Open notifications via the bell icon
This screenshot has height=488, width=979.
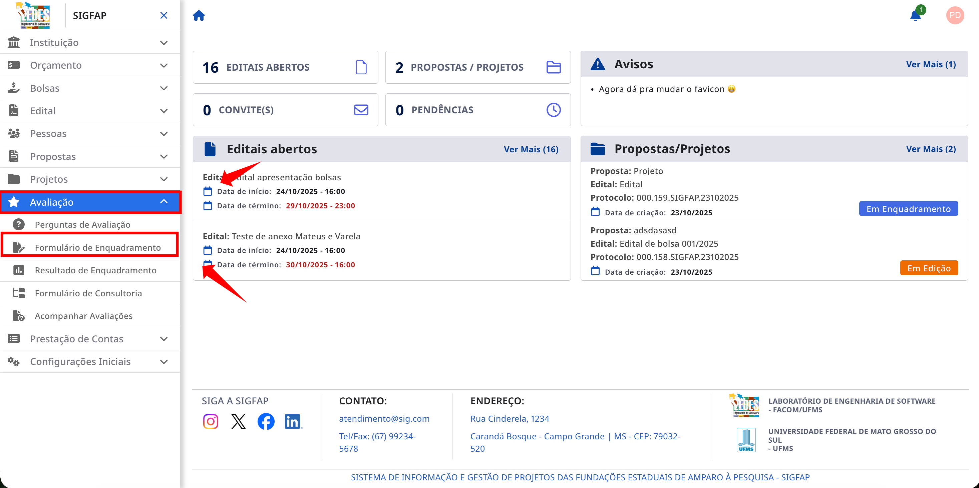pyautogui.click(x=916, y=15)
